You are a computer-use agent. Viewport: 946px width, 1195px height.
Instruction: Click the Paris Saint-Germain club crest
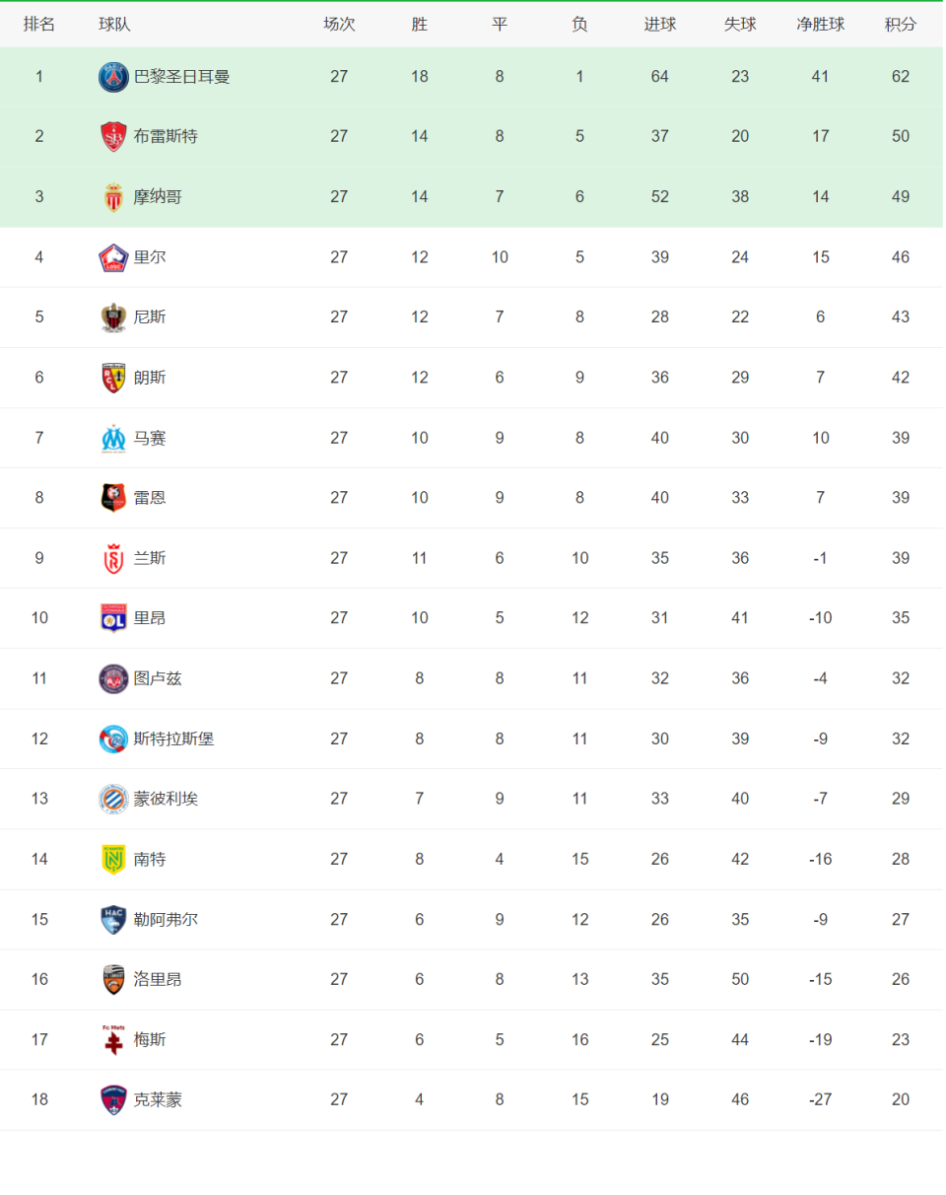click(x=113, y=77)
